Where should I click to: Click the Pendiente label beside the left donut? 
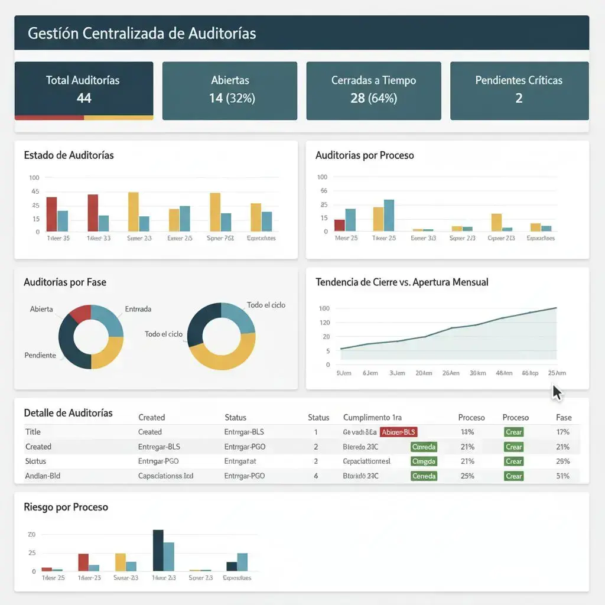coord(40,355)
